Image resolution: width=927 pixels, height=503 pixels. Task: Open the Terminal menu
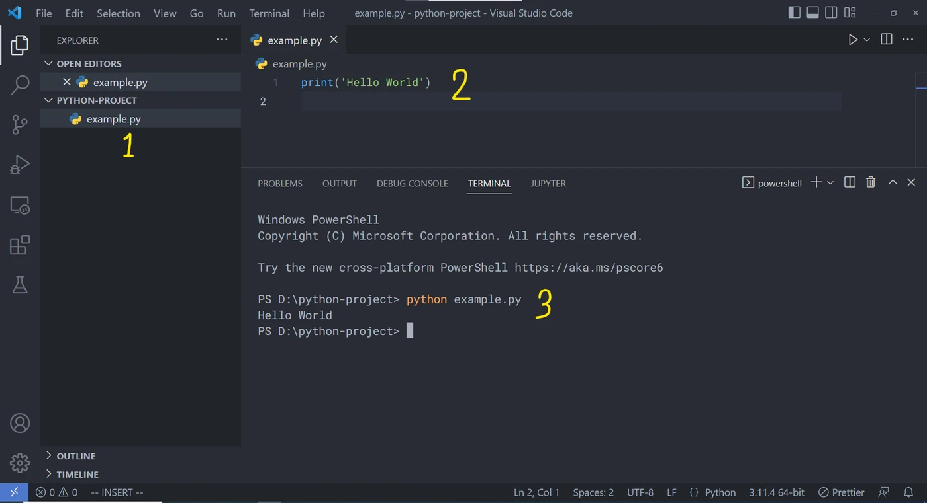click(x=269, y=13)
